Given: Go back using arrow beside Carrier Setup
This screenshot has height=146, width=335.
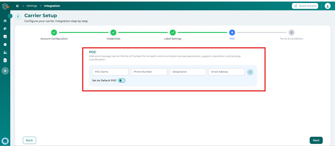Looking at the screenshot, I should tap(18, 16).
